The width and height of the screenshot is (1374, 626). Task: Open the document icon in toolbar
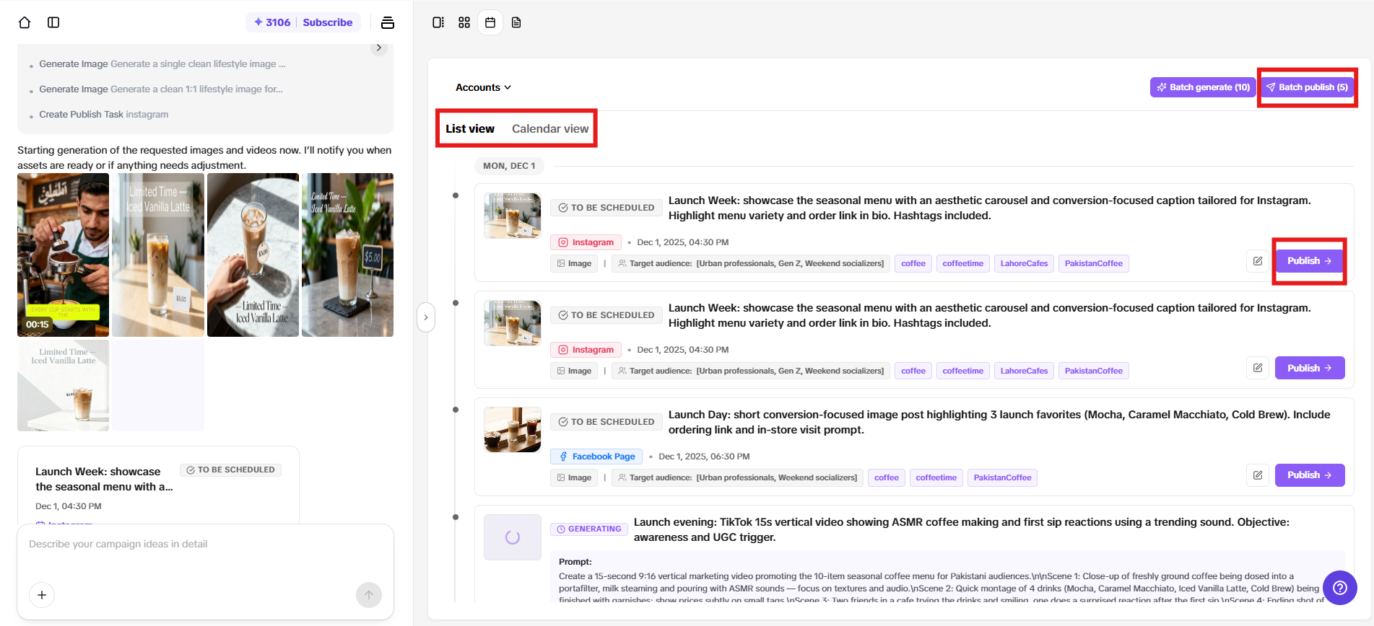516,22
